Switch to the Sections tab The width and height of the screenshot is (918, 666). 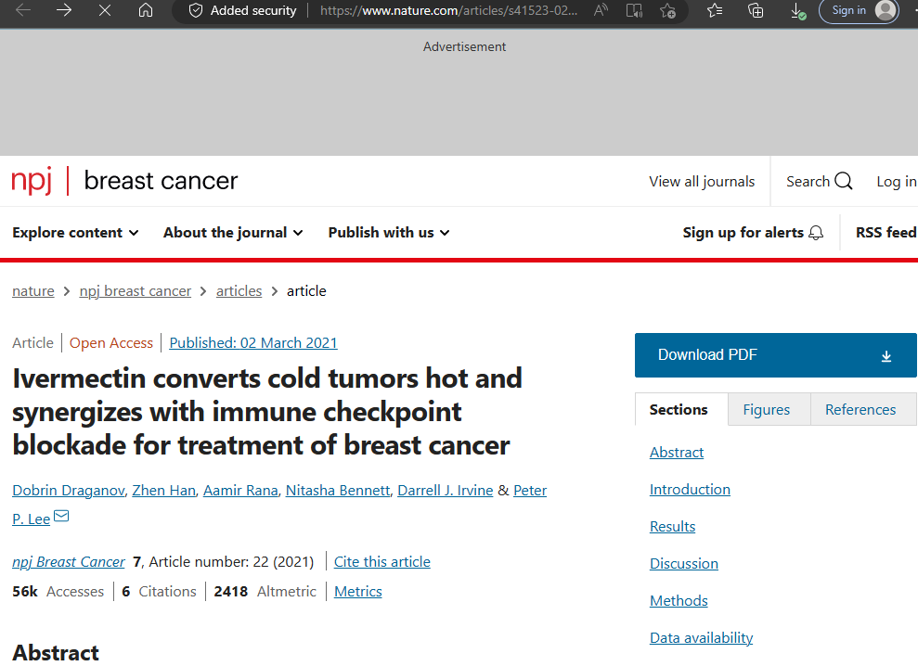pyautogui.click(x=679, y=410)
